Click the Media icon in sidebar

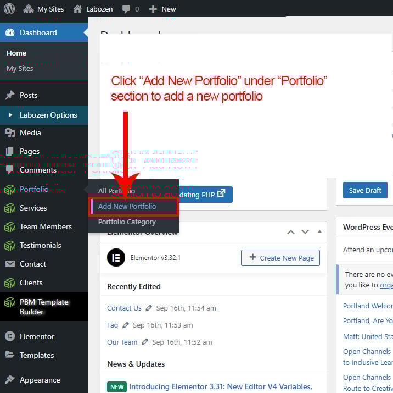pos(10,132)
